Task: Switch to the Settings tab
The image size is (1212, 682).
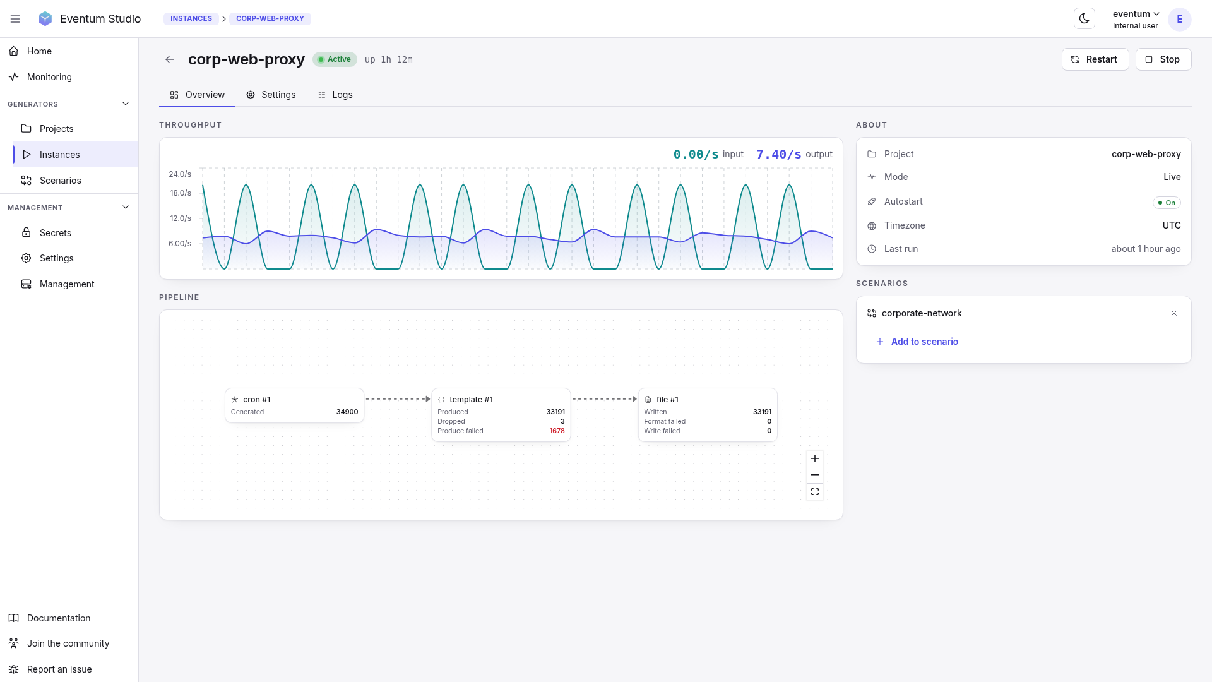Action: (x=271, y=95)
